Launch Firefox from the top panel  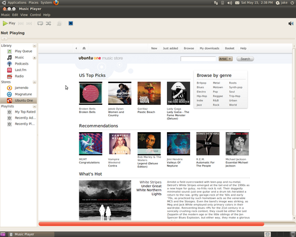[x=56, y=2]
